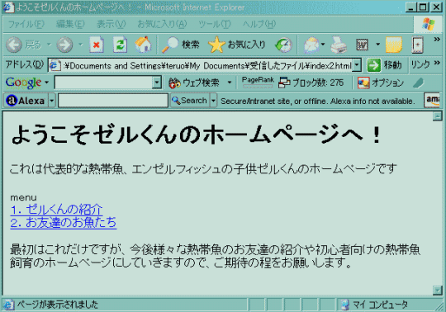Click the menu label above the links

[x=23, y=198]
